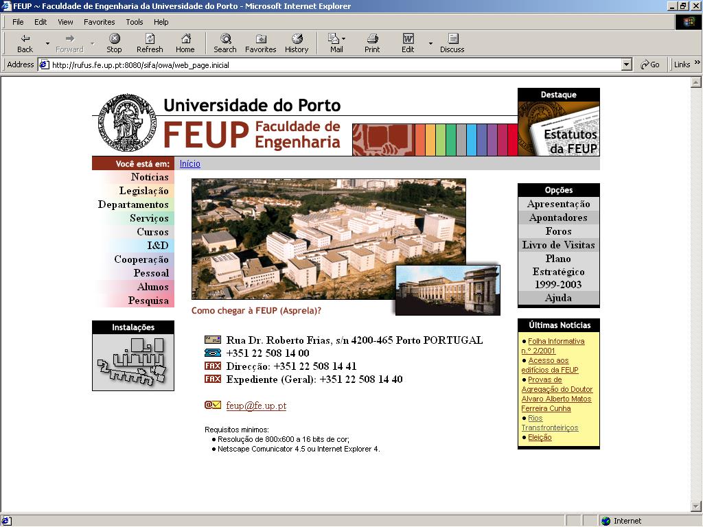This screenshot has width=703, height=527.
Task: Click the aerial campus photo
Action: [x=328, y=238]
